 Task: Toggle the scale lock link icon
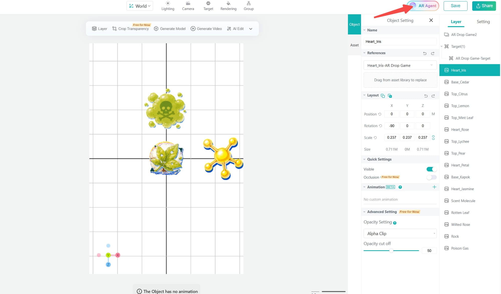point(433,137)
